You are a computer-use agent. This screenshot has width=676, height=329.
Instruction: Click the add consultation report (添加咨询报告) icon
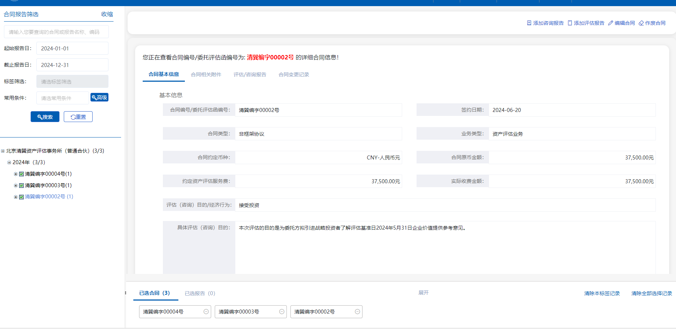pos(529,23)
